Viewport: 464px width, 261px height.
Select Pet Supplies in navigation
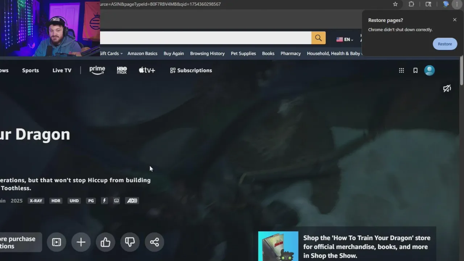tap(243, 53)
